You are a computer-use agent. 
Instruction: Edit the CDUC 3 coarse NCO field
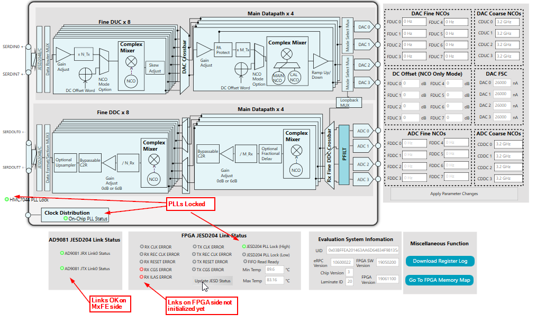[507, 56]
